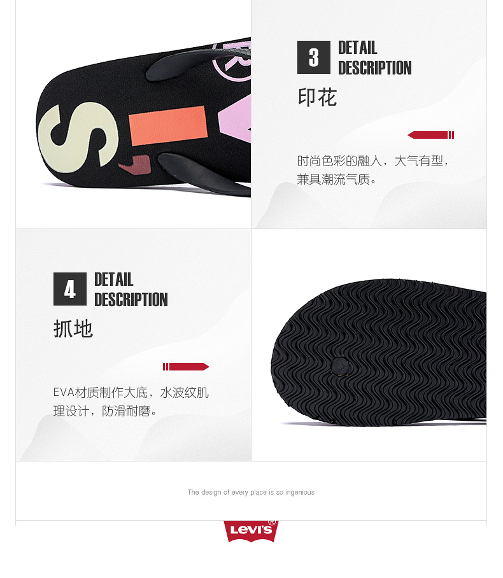Click the right-pointing red arrow marker

point(186,367)
